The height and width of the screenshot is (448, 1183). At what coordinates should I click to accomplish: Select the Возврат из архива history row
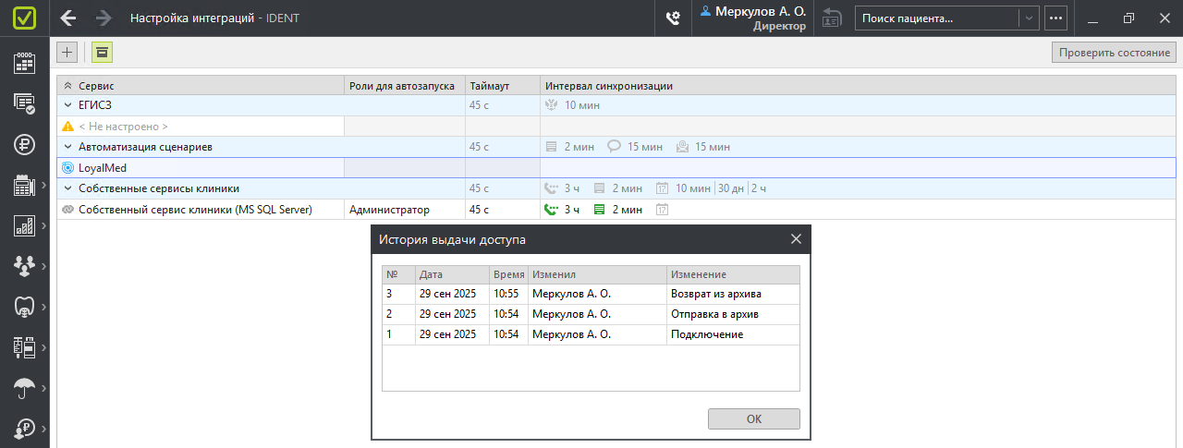click(x=591, y=294)
